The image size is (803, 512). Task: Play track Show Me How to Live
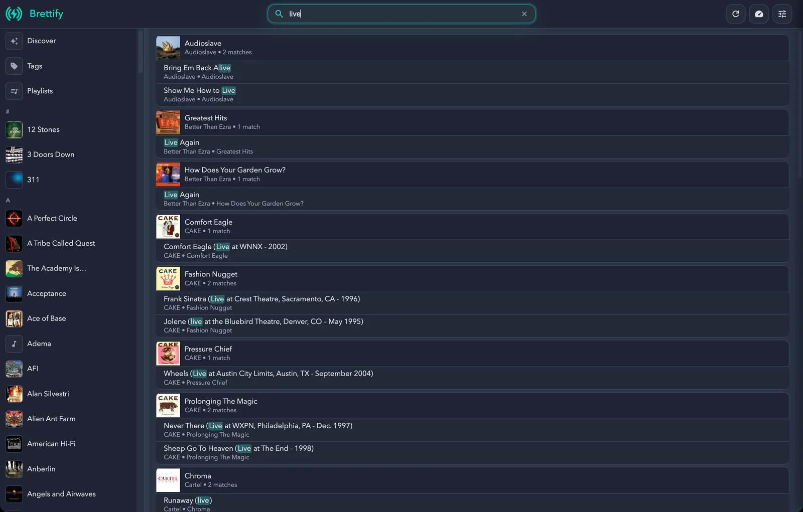[472, 95]
